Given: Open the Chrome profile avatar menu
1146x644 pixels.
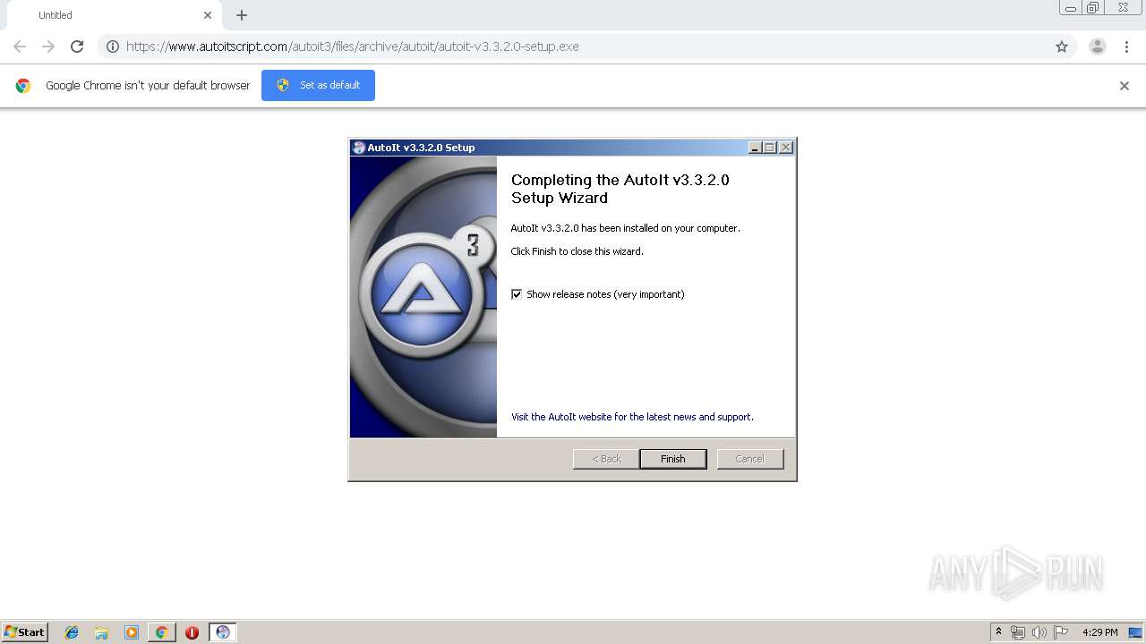Looking at the screenshot, I should pos(1098,47).
